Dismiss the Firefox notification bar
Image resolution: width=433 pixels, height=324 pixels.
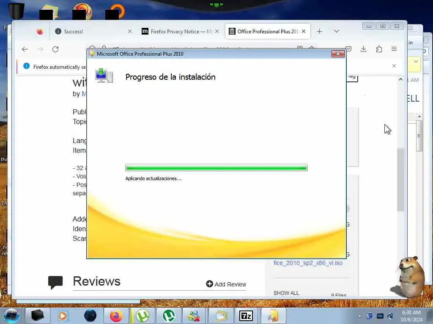394,66
